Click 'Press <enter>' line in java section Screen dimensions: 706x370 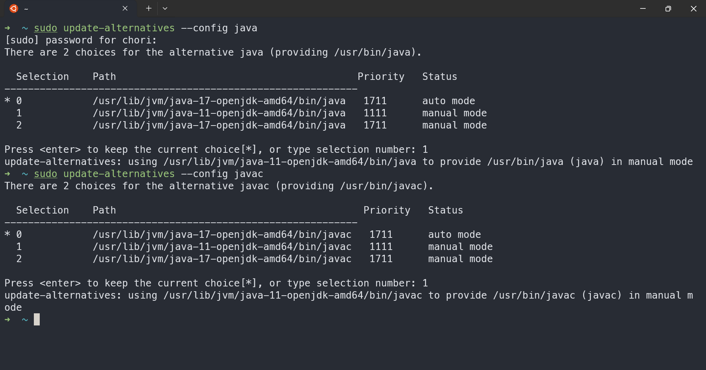tap(216, 149)
